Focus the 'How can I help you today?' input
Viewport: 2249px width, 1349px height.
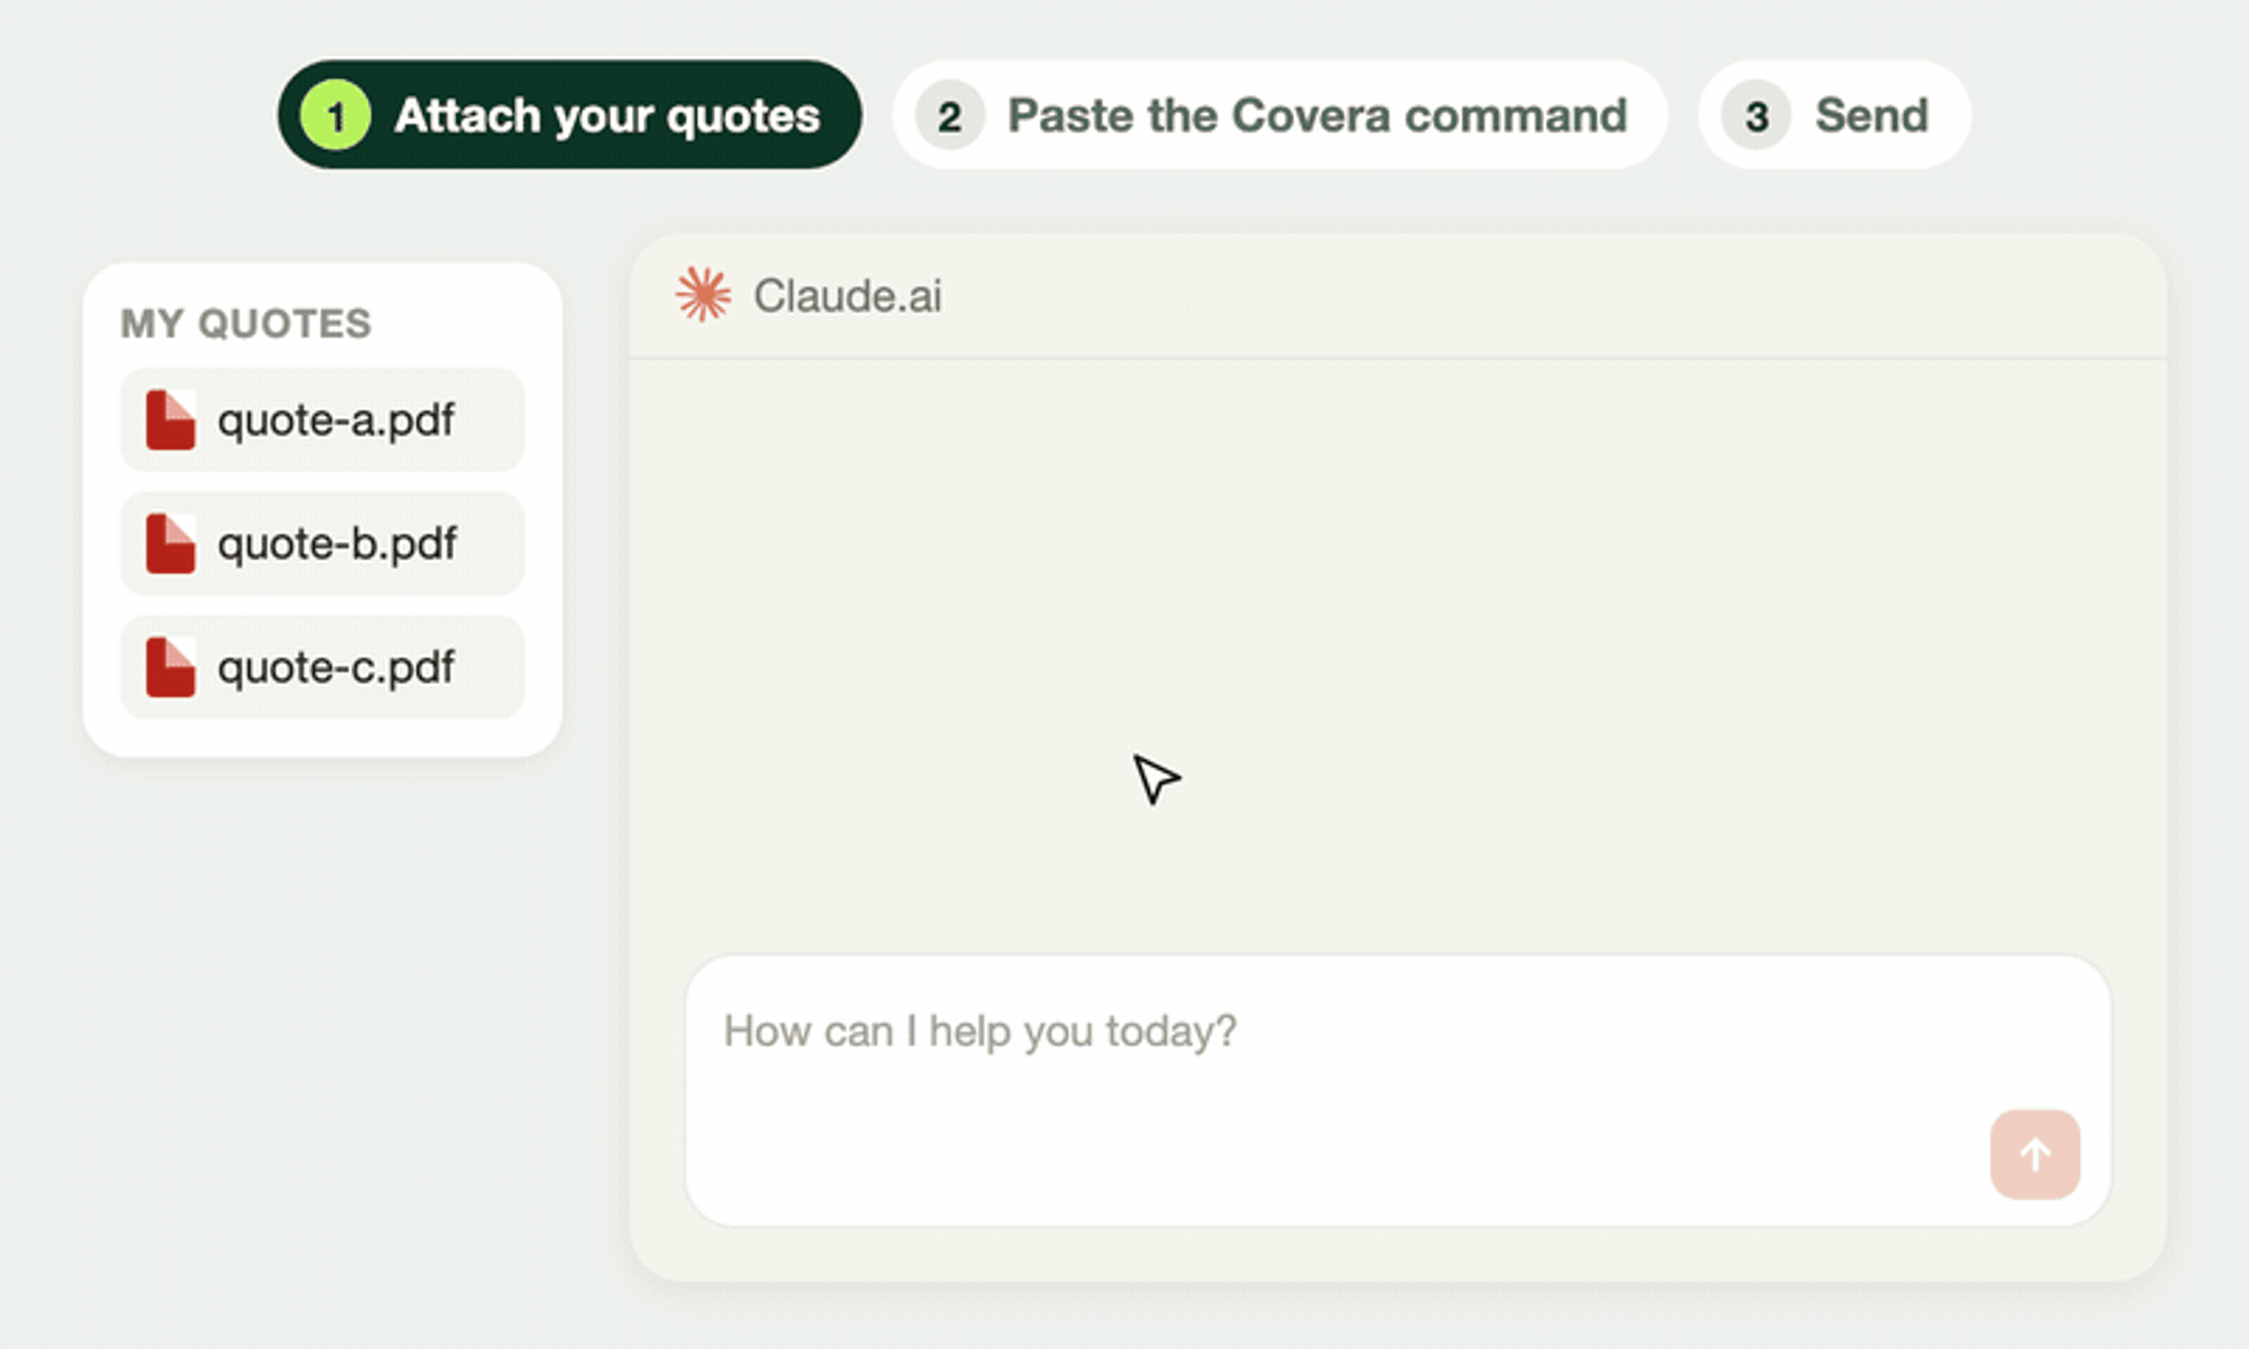[x=1397, y=1091]
